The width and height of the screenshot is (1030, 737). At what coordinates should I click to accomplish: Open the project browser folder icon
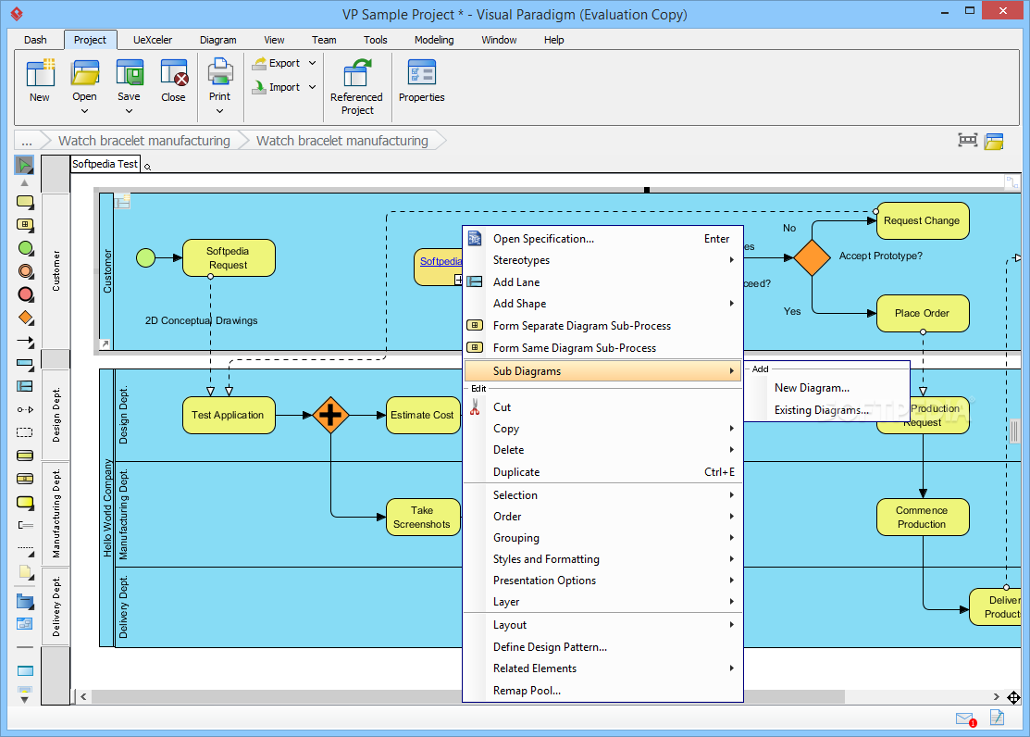pyautogui.click(x=994, y=141)
